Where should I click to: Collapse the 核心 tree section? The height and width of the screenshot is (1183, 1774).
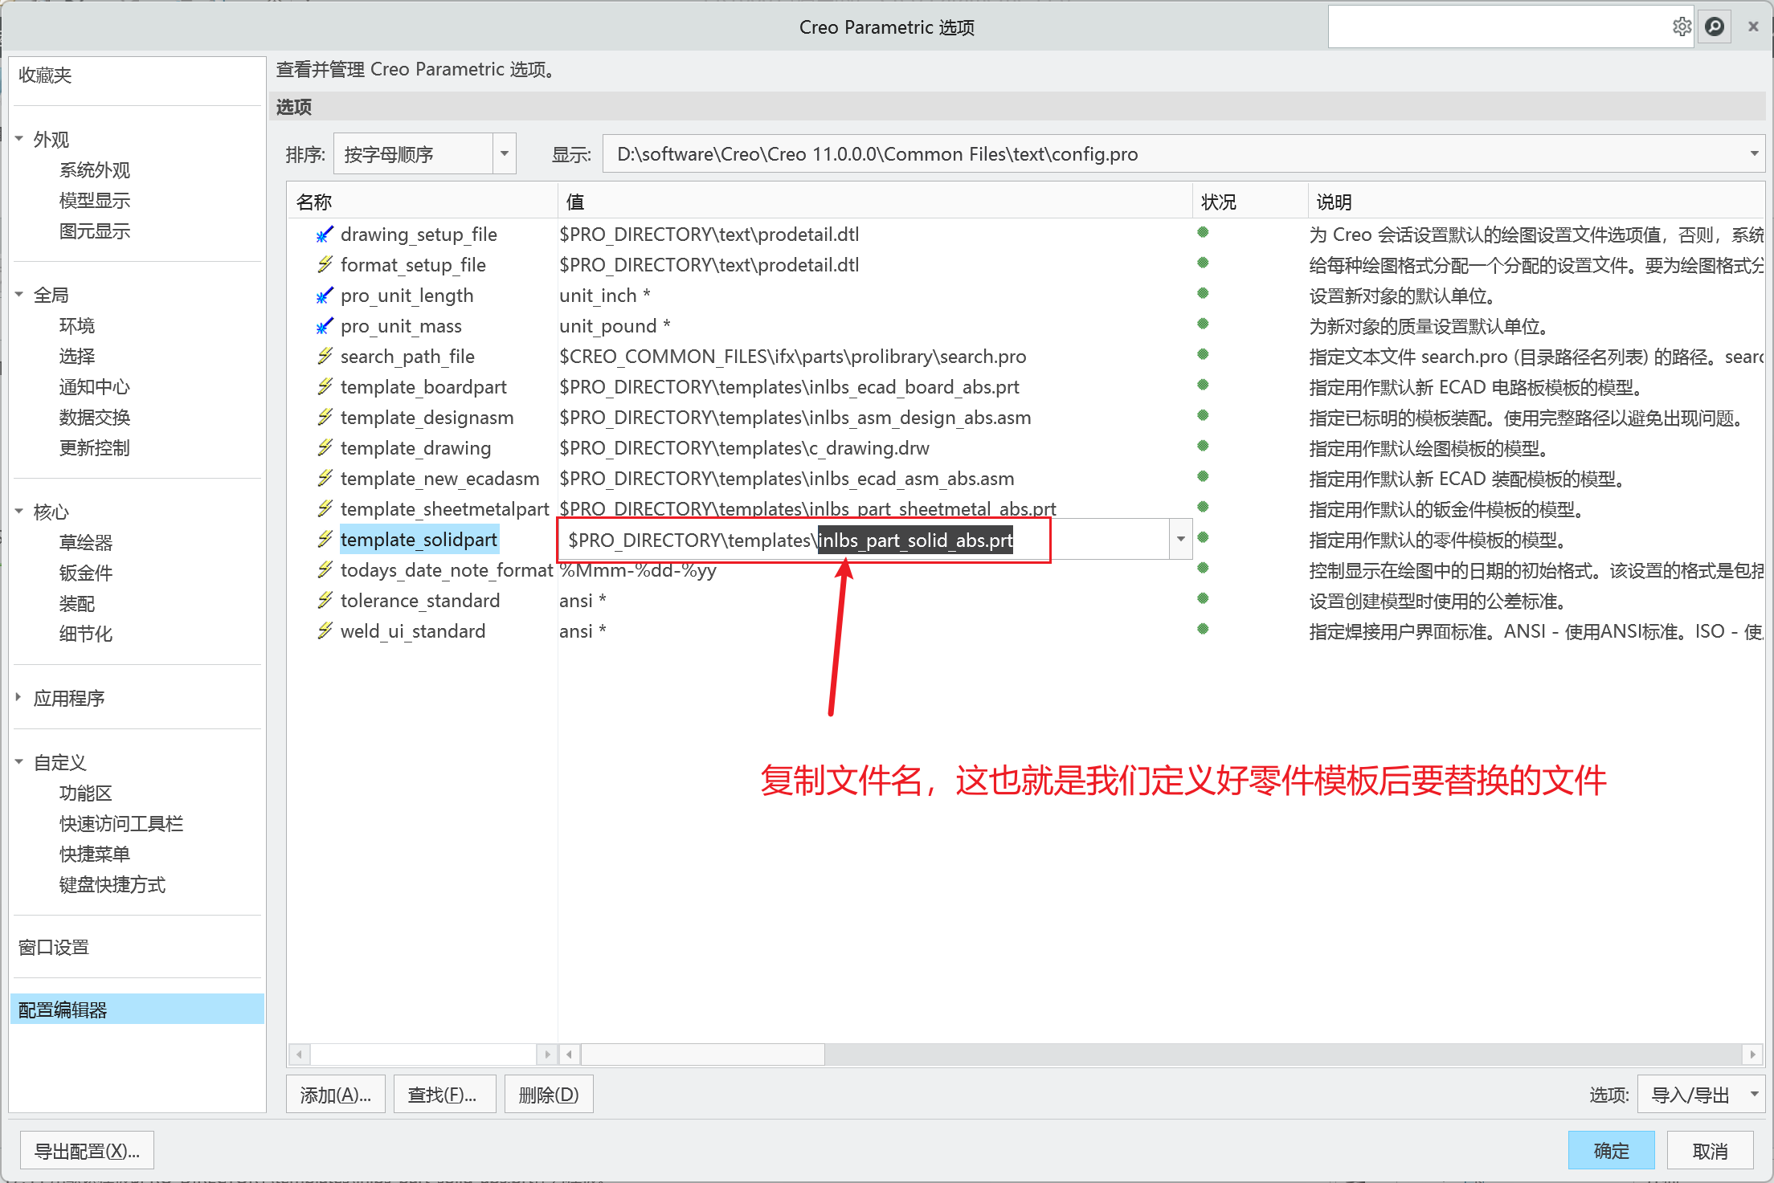tap(19, 512)
